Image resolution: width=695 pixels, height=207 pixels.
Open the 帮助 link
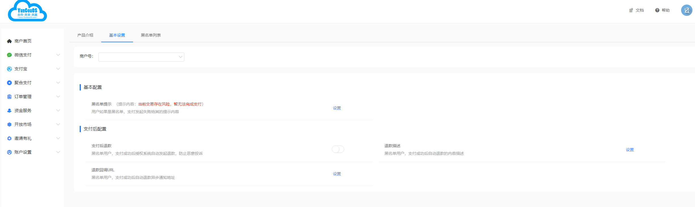pyautogui.click(x=666, y=10)
